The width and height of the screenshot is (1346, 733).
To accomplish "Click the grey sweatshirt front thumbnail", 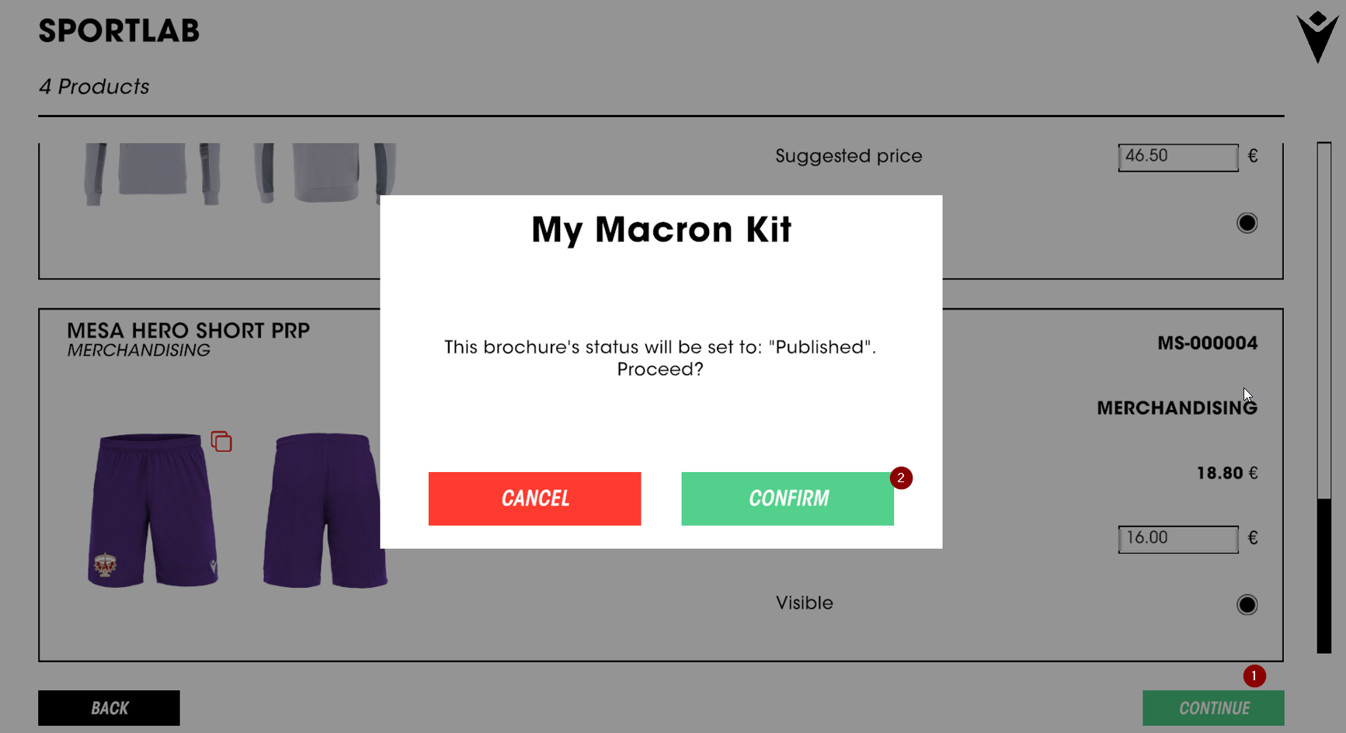I will click(152, 172).
